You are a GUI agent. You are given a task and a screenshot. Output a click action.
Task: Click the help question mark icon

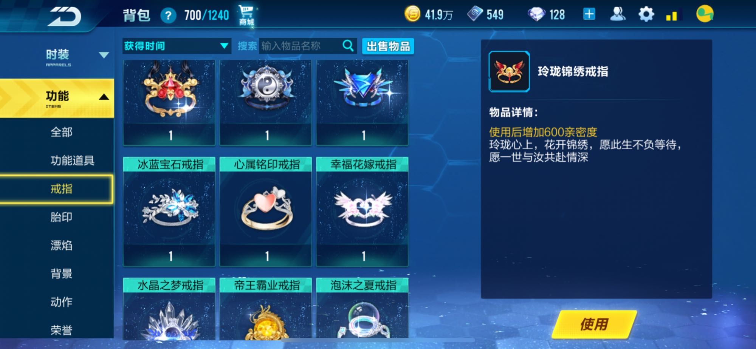coord(168,16)
